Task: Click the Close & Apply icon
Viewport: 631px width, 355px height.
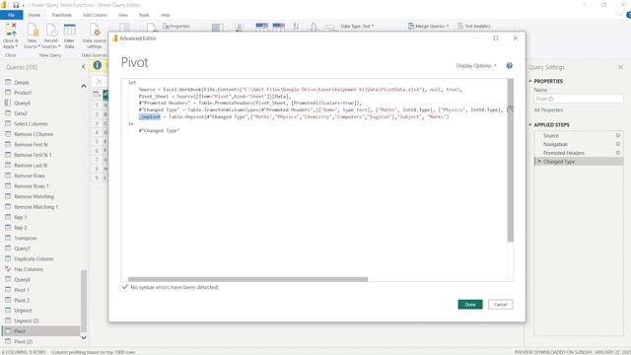Action: click(11, 30)
